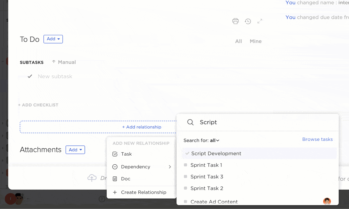Expand task view with arrows icon
This screenshot has height=209, width=349.
tap(260, 21)
